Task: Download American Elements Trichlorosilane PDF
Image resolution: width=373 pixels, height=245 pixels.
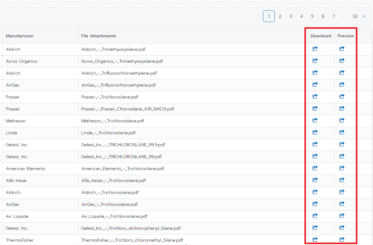Action: pyautogui.click(x=315, y=168)
